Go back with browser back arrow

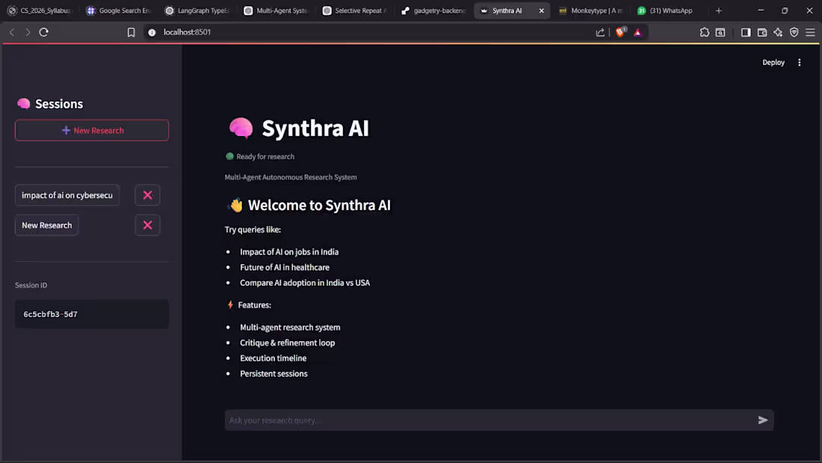click(x=12, y=32)
